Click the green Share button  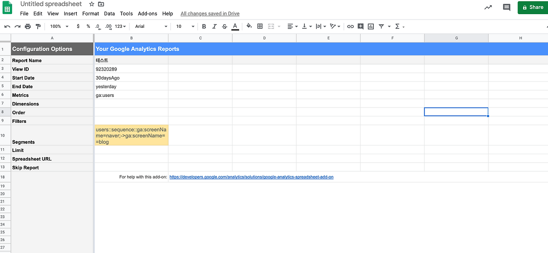[533, 7]
